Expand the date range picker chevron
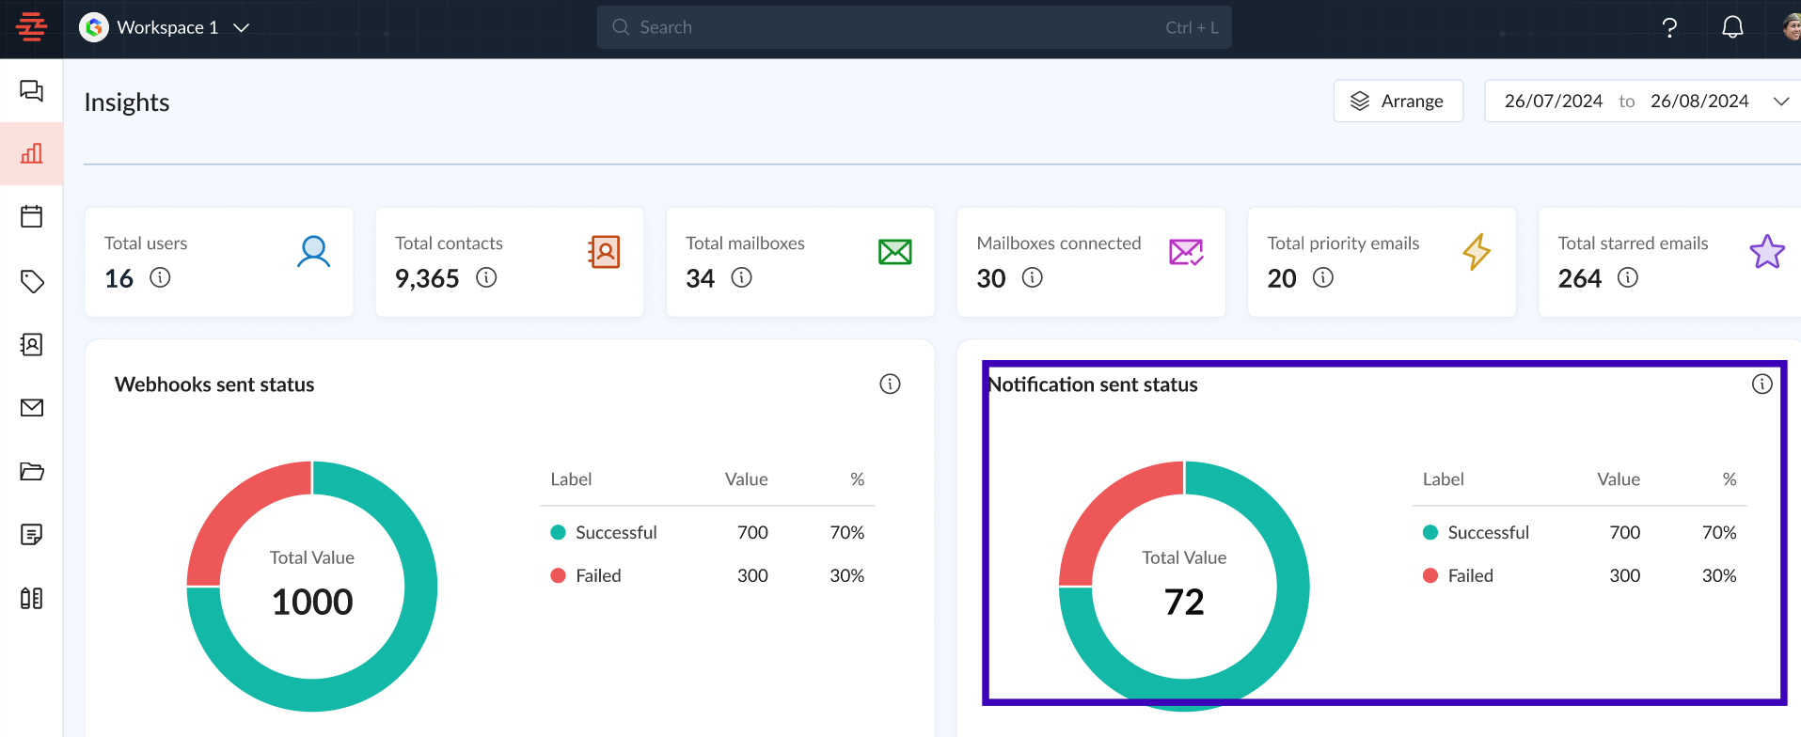 tap(1780, 102)
